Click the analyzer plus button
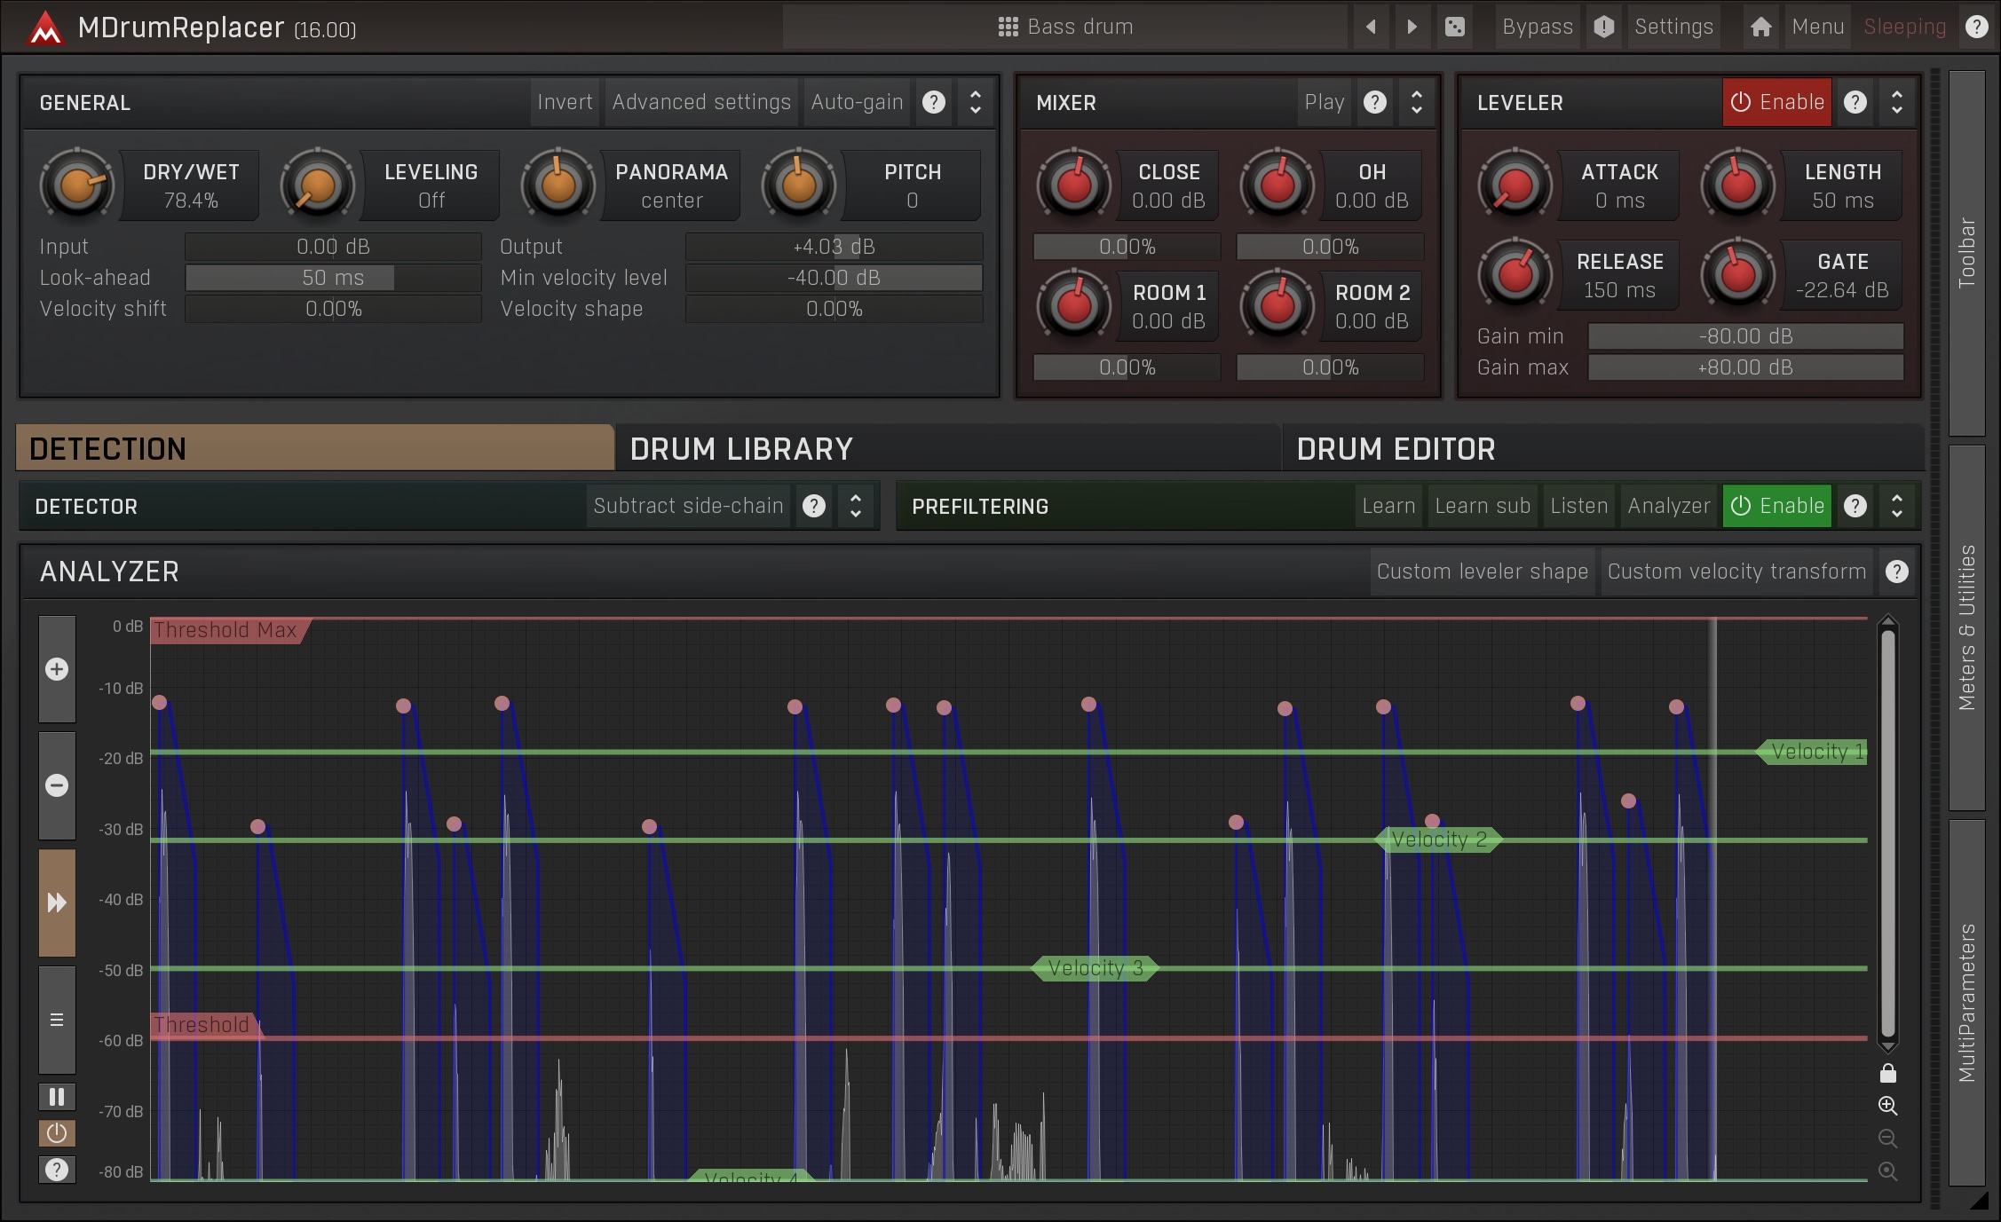This screenshot has height=1222, width=2001. coord(57,669)
